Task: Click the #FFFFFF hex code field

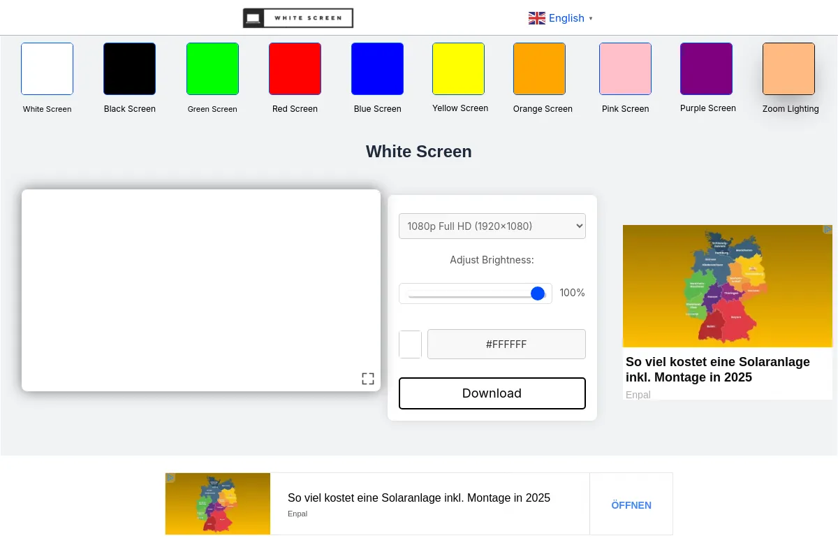Action: [x=506, y=344]
